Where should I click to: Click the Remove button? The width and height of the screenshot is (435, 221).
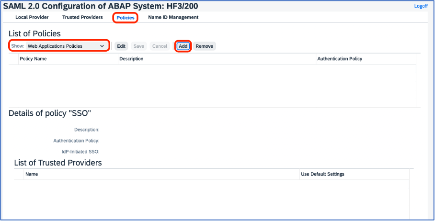click(204, 46)
